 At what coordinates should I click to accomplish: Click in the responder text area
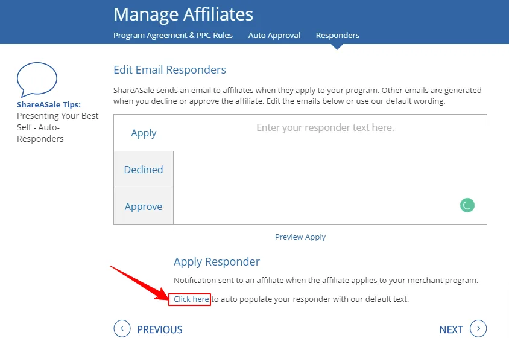click(x=330, y=170)
